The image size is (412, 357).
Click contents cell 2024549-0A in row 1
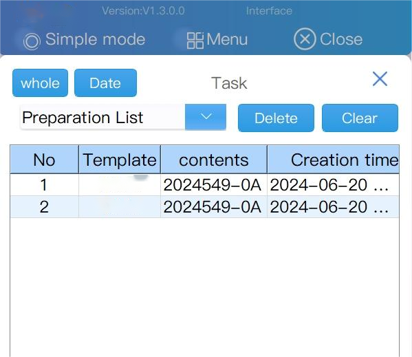(x=213, y=185)
